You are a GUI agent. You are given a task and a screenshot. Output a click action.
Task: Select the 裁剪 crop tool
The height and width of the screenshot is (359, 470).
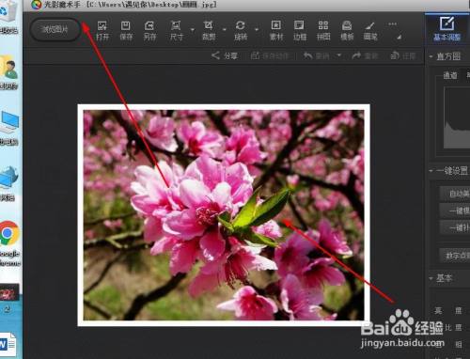tap(209, 31)
